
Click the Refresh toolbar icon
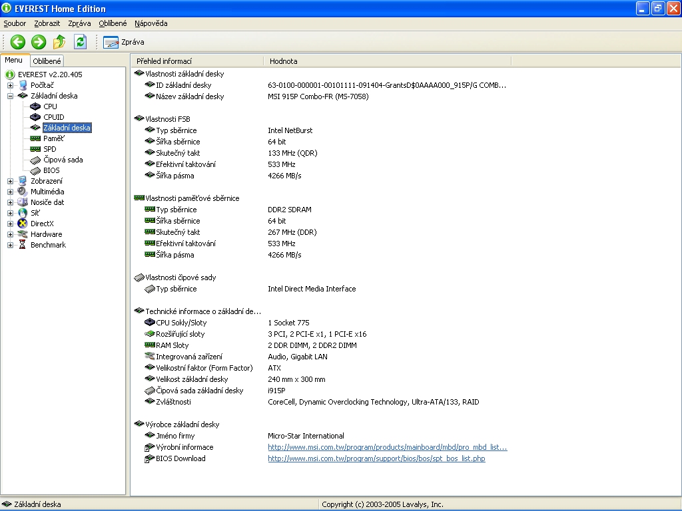point(80,42)
